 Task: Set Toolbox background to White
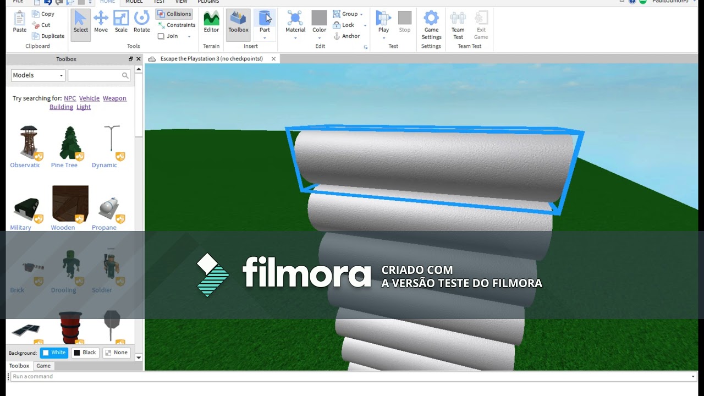point(54,353)
